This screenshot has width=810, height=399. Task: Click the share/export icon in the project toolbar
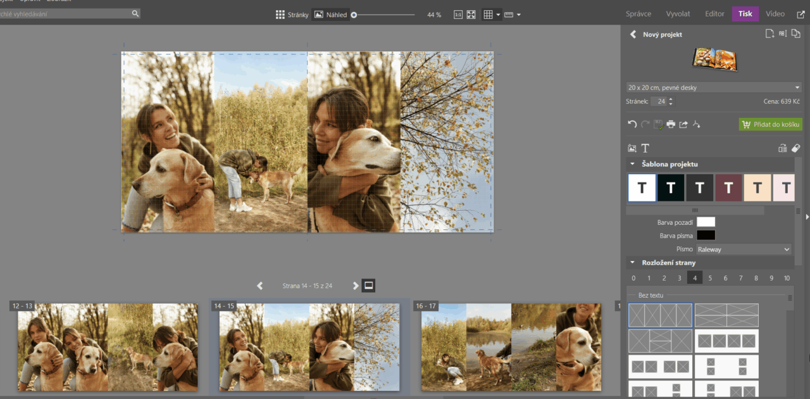tap(683, 124)
